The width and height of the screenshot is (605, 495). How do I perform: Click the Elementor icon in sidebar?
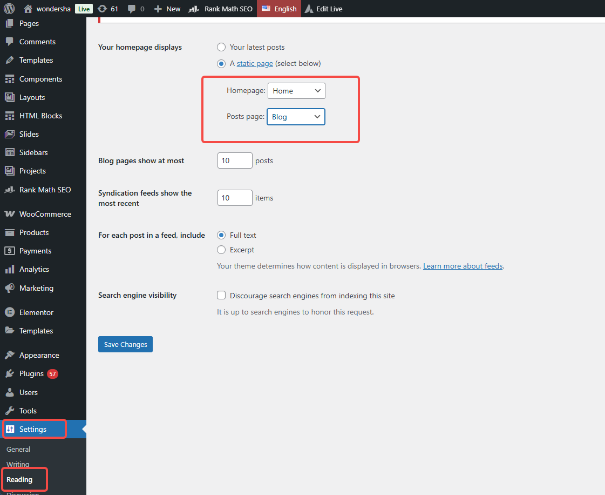10,312
